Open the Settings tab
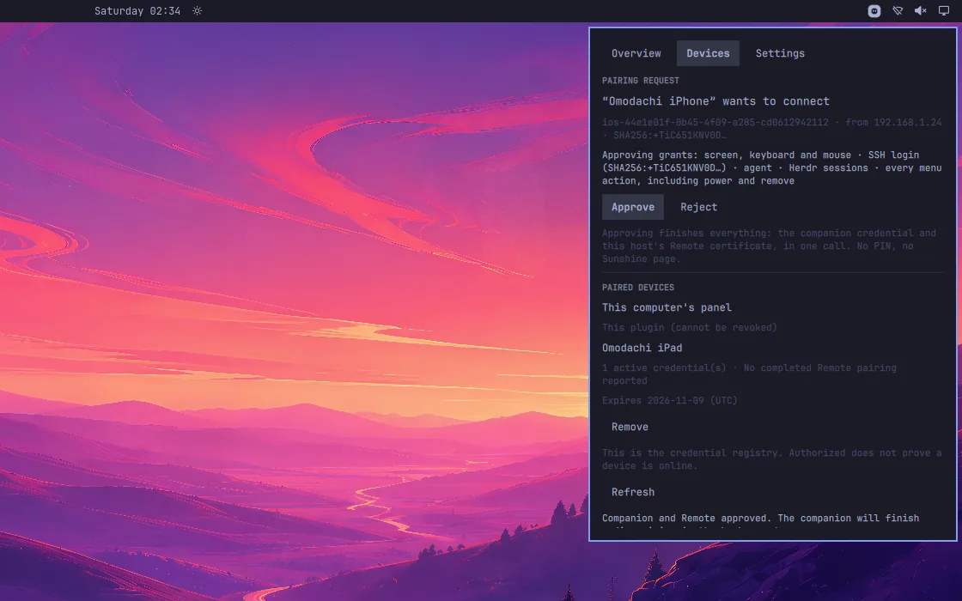This screenshot has width=962, height=601. pyautogui.click(x=780, y=53)
